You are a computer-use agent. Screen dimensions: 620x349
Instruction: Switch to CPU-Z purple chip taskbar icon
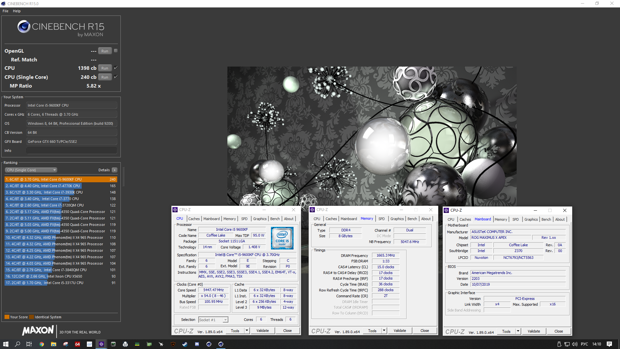pos(101,344)
